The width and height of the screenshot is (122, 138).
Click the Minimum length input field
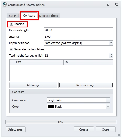tap(78, 30)
